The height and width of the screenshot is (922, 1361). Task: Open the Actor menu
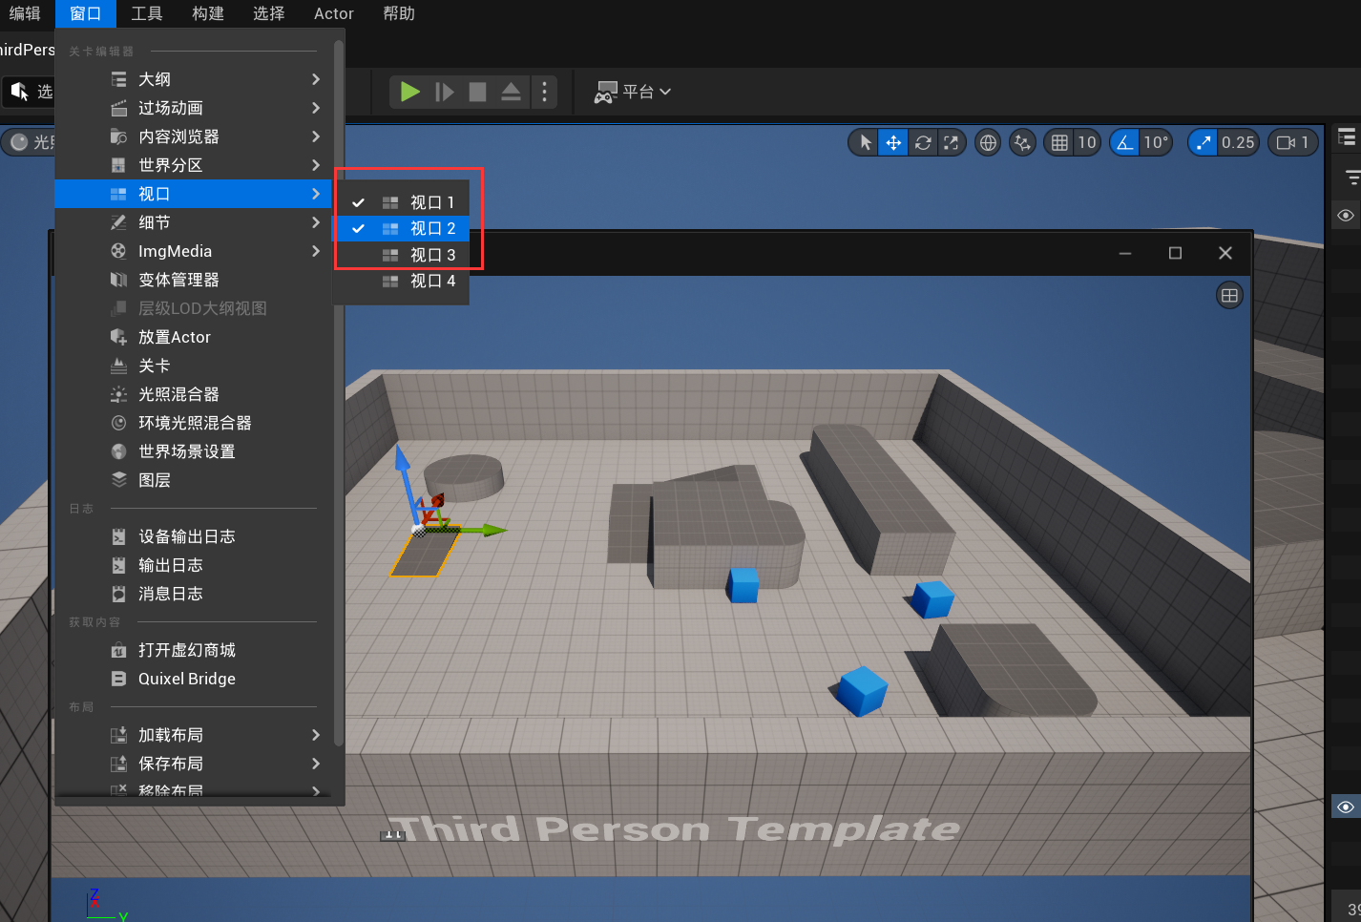[334, 13]
